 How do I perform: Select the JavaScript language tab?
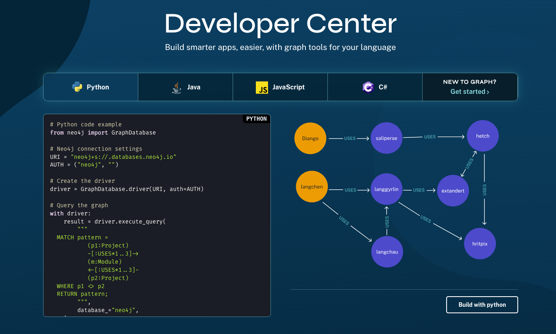[x=280, y=87]
